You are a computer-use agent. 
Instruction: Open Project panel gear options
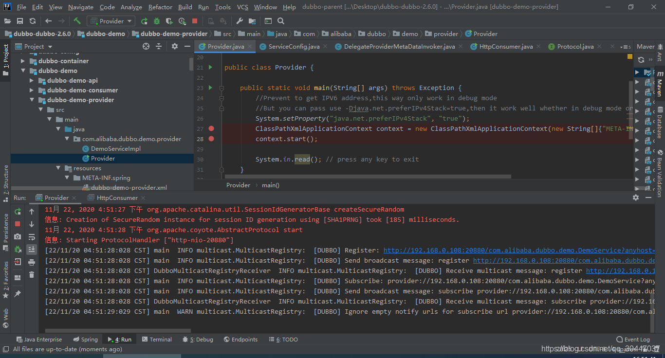[x=175, y=46]
